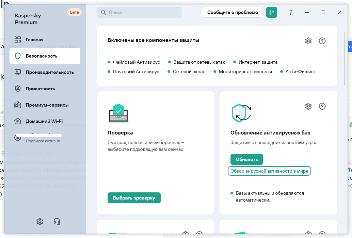Screen dimensions: 352x238
Task: Click the Файловый Антивирус component
Action: tap(134, 62)
